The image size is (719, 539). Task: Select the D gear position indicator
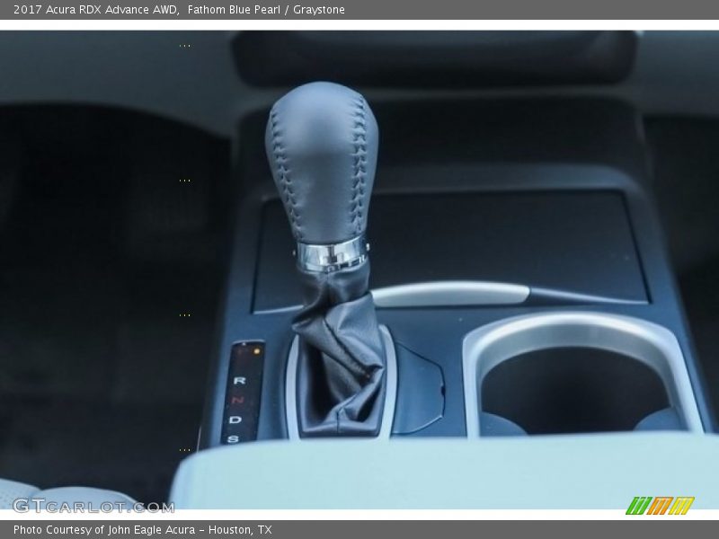[x=235, y=420]
